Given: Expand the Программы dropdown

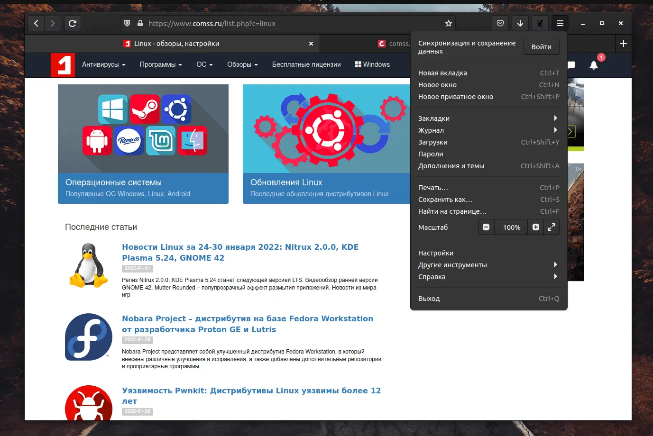Looking at the screenshot, I should point(161,65).
